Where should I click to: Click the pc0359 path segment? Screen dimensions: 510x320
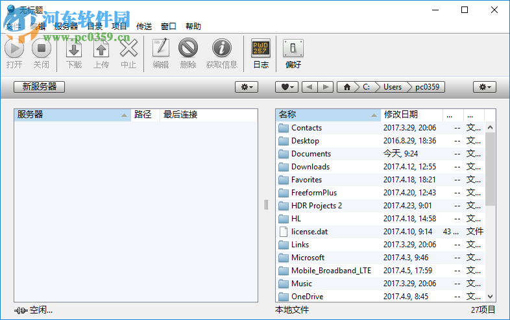(x=427, y=87)
